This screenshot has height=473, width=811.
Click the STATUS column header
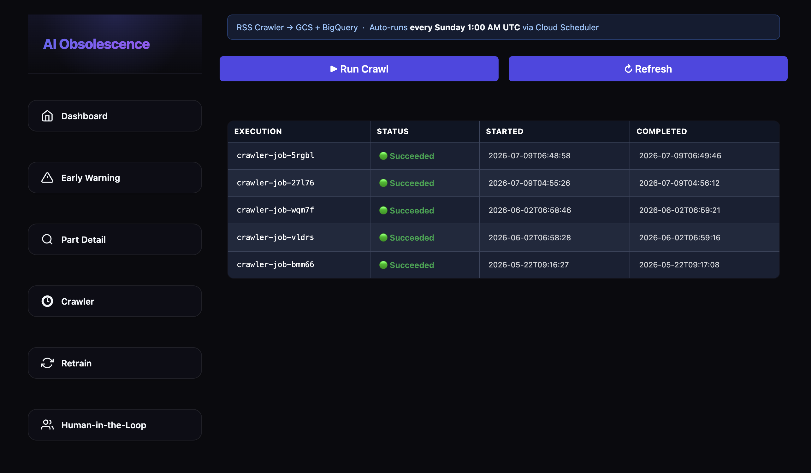pyautogui.click(x=393, y=131)
